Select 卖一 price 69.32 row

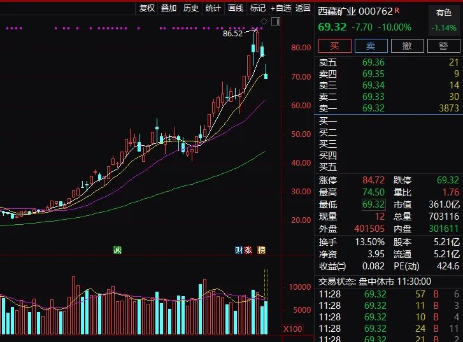tap(388, 108)
